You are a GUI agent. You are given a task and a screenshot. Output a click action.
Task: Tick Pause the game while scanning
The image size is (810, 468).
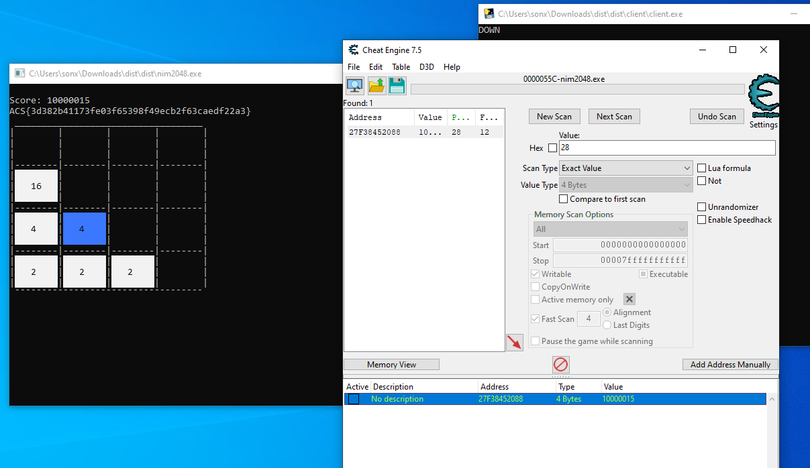(x=536, y=341)
